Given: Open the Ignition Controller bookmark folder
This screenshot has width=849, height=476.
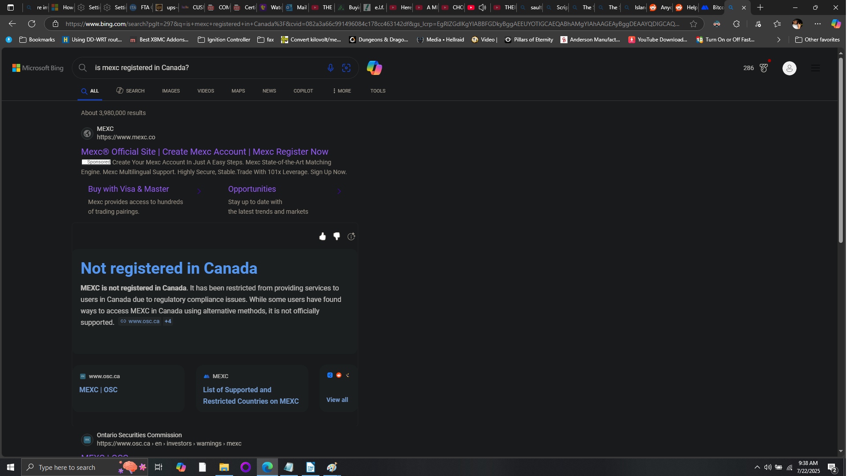Looking at the screenshot, I should [224, 40].
